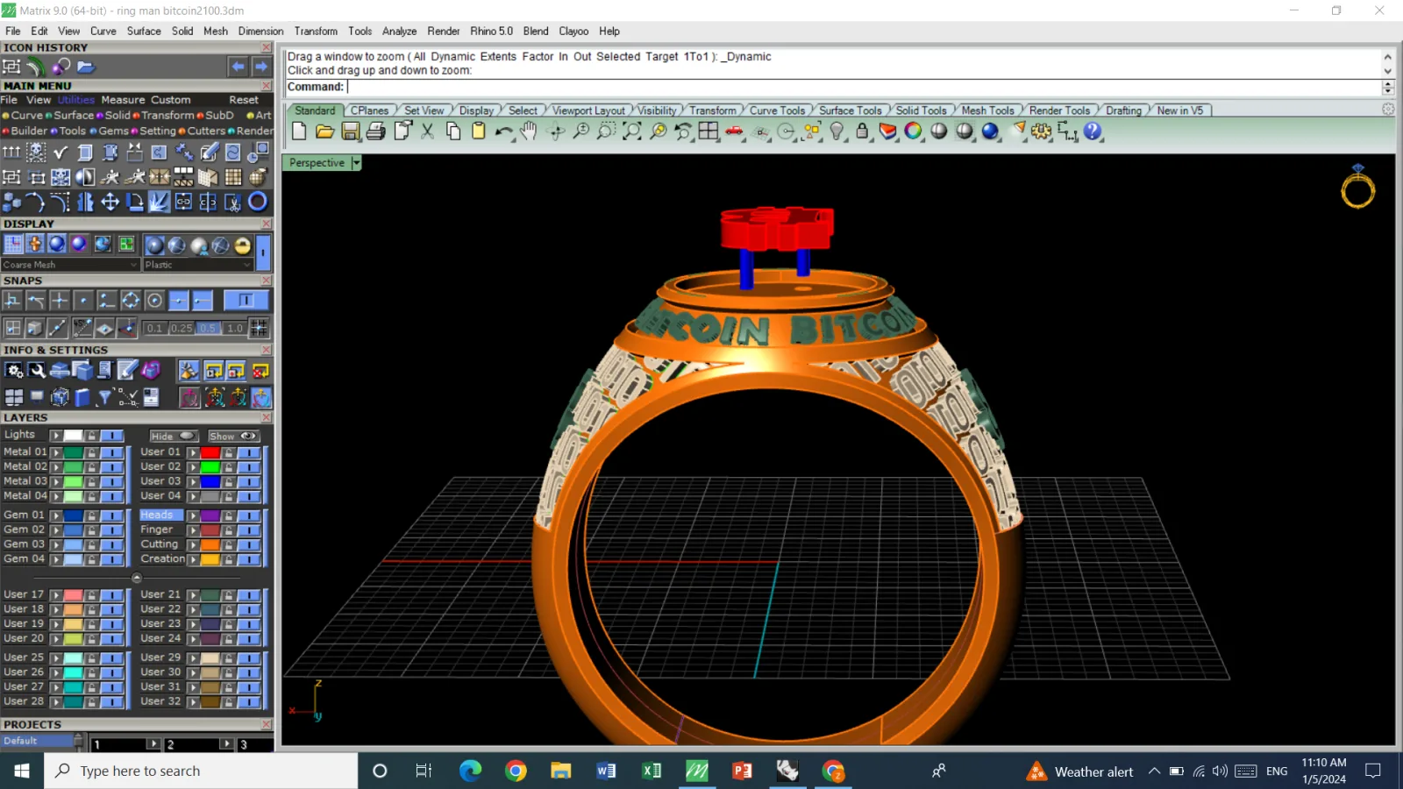Click the Open folder icon in Standard toolbar
The width and height of the screenshot is (1403, 789).
324,131
